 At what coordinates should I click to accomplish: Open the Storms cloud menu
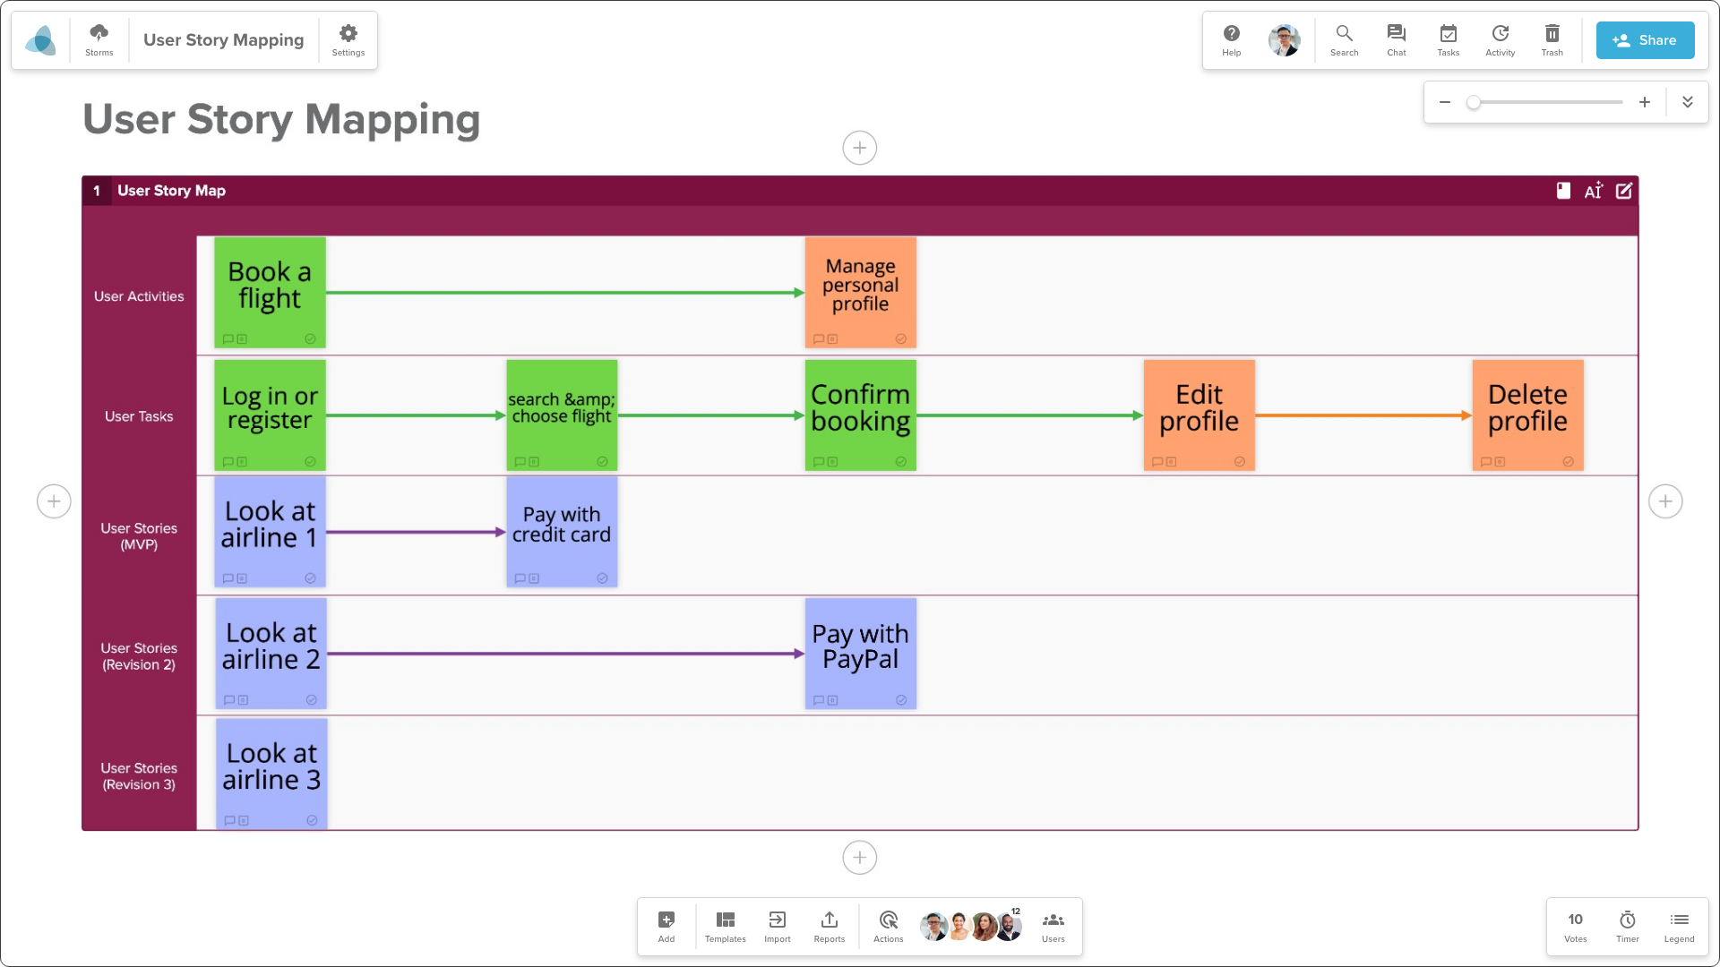pyautogui.click(x=99, y=40)
